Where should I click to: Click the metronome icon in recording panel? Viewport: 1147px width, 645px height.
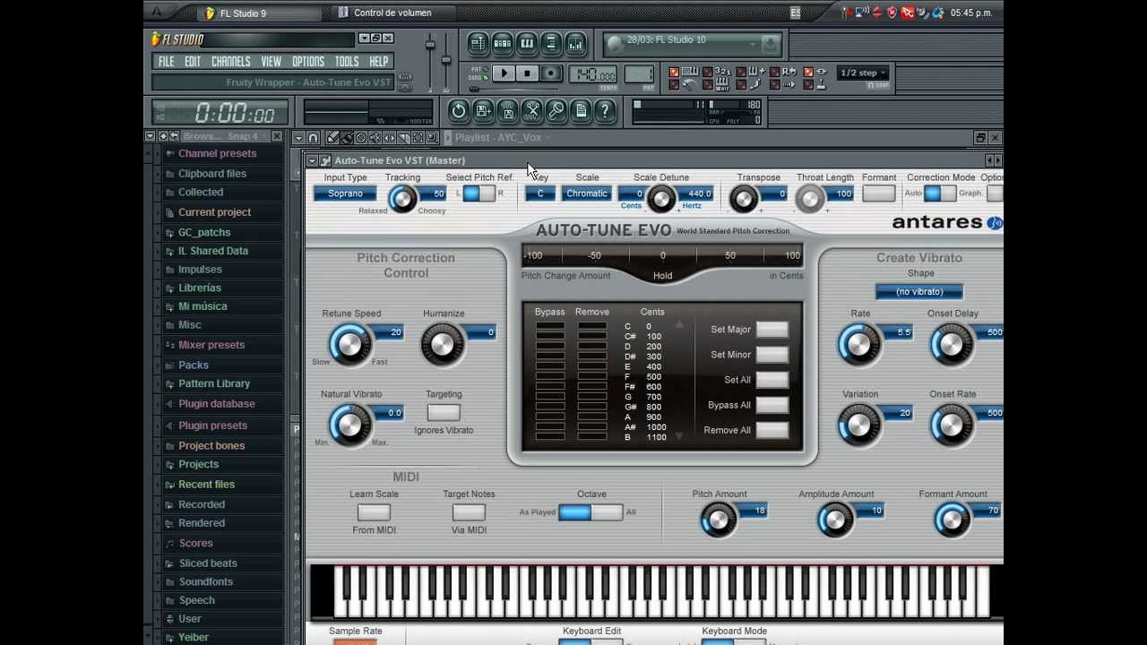pyautogui.click(x=689, y=84)
